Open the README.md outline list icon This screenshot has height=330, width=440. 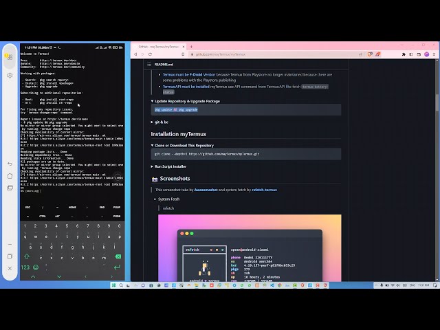(x=149, y=64)
